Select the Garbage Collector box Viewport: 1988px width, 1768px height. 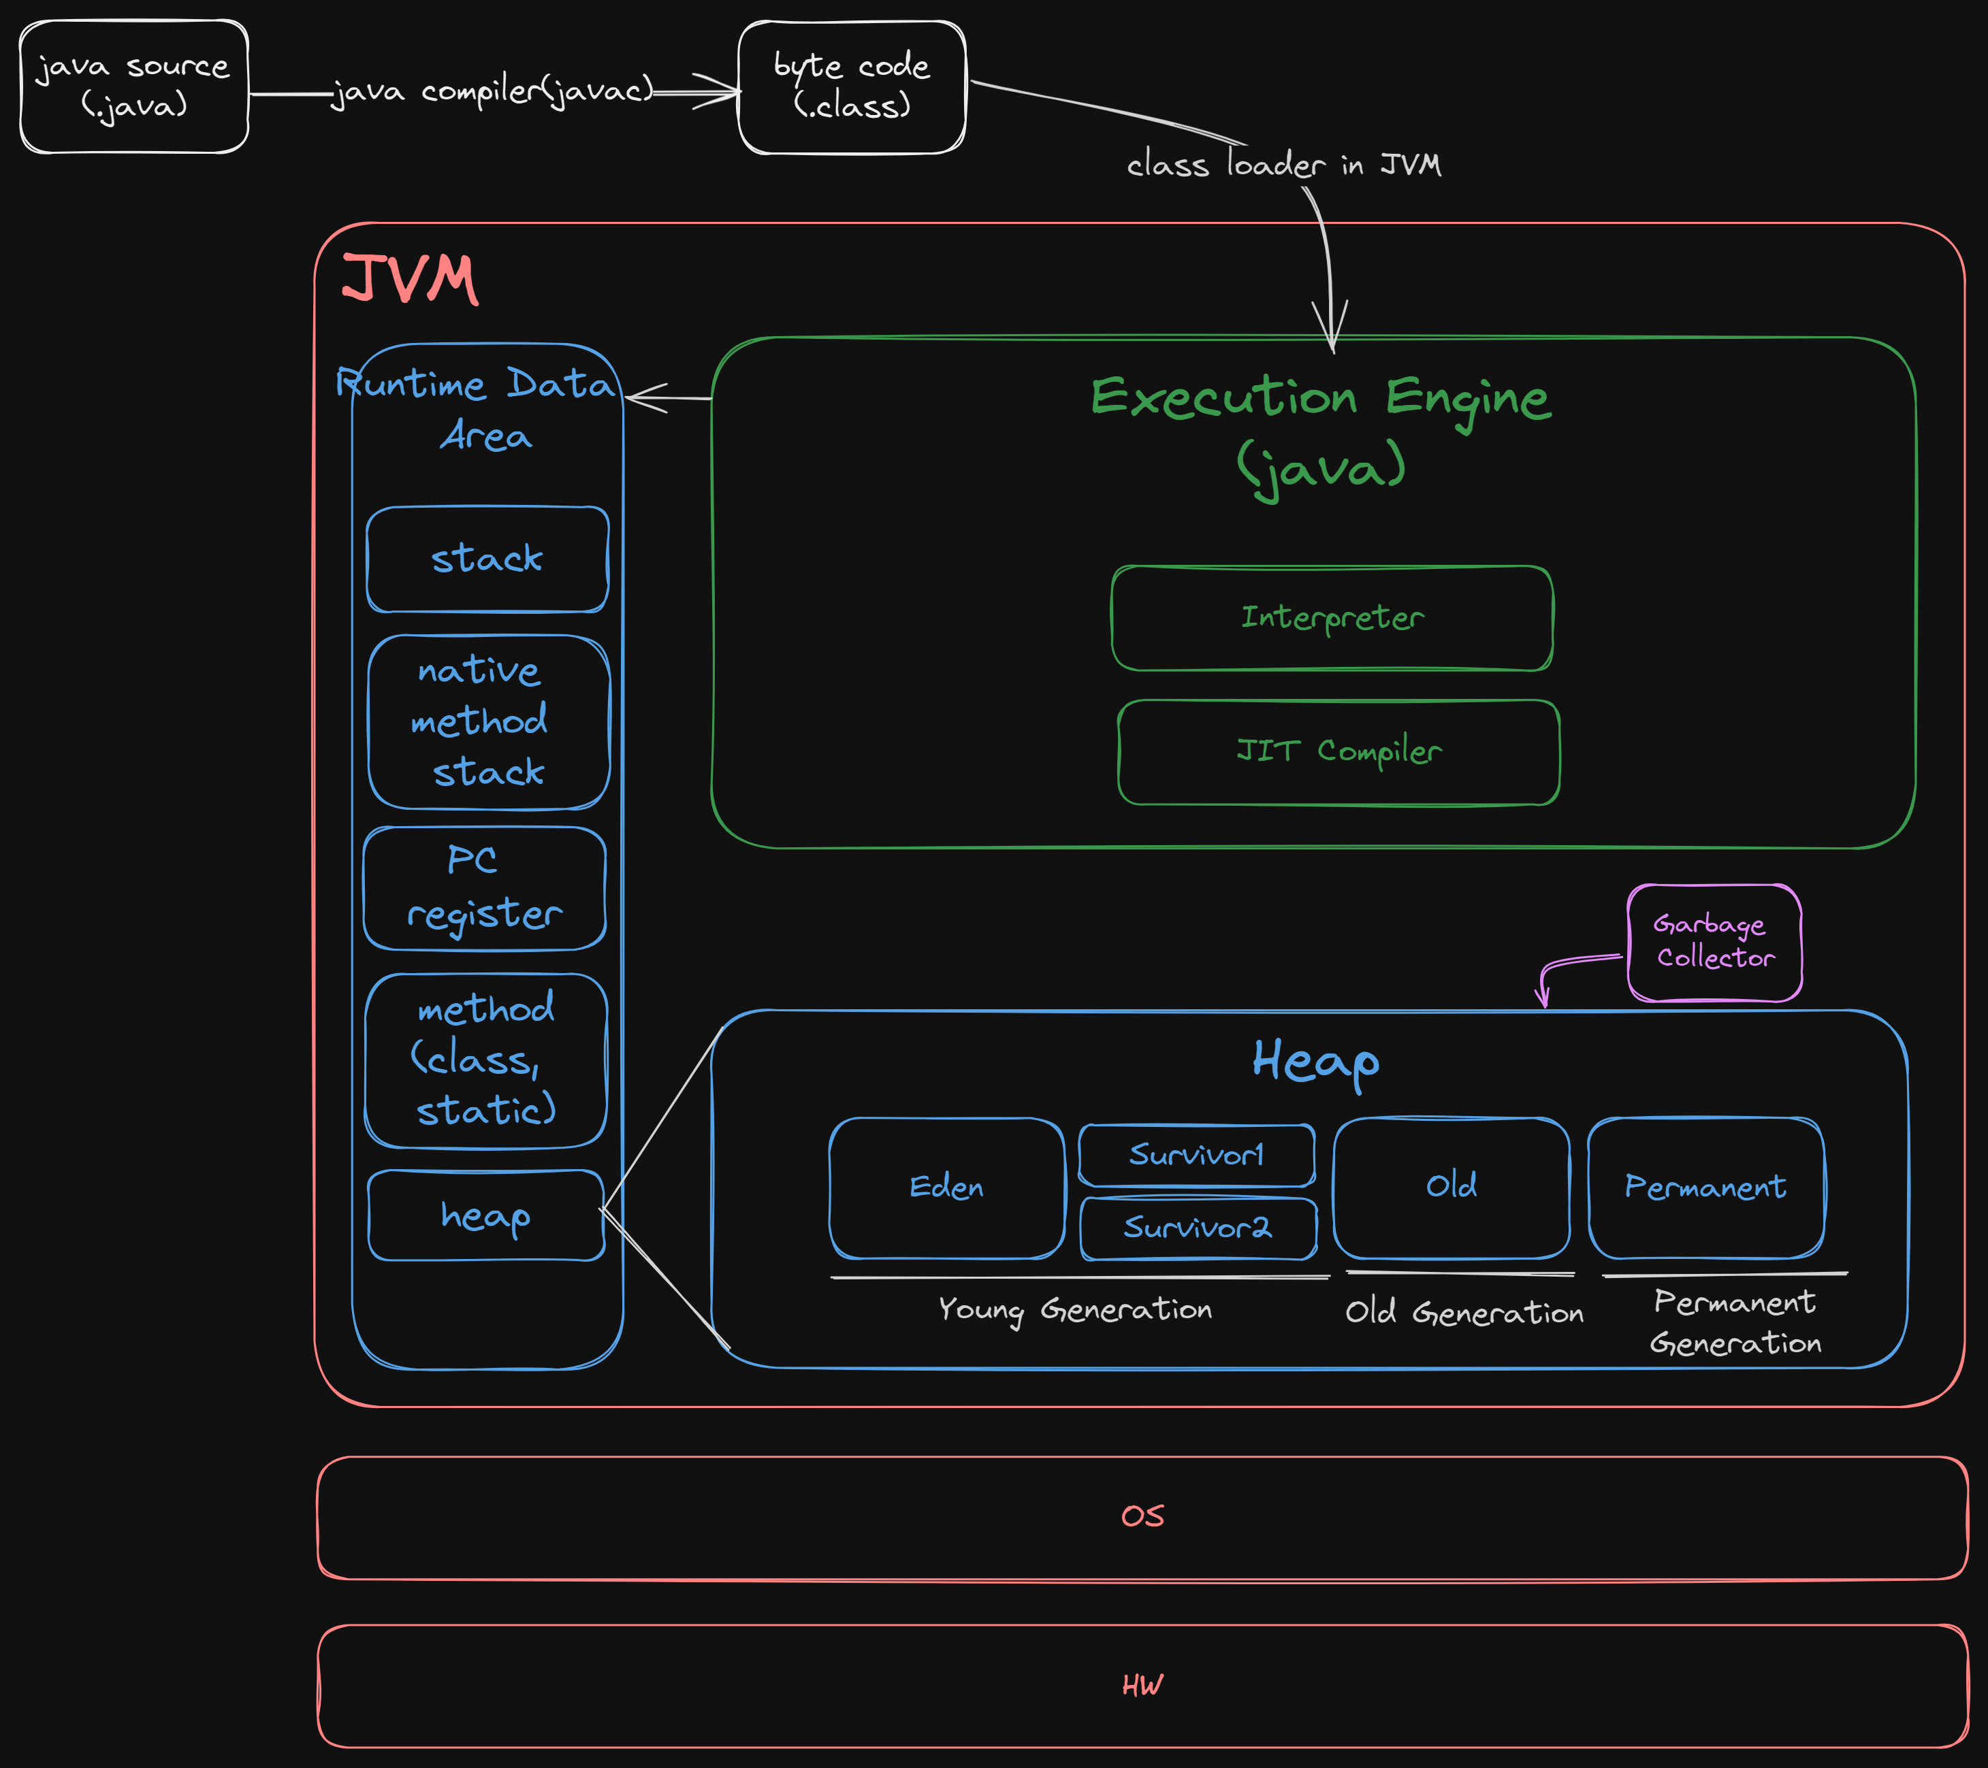tap(1714, 942)
